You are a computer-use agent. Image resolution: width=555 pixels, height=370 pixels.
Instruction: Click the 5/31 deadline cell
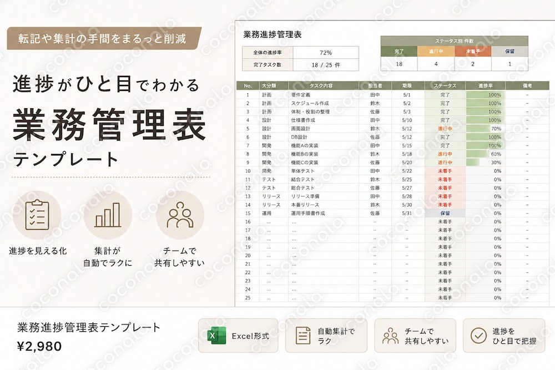407,214
